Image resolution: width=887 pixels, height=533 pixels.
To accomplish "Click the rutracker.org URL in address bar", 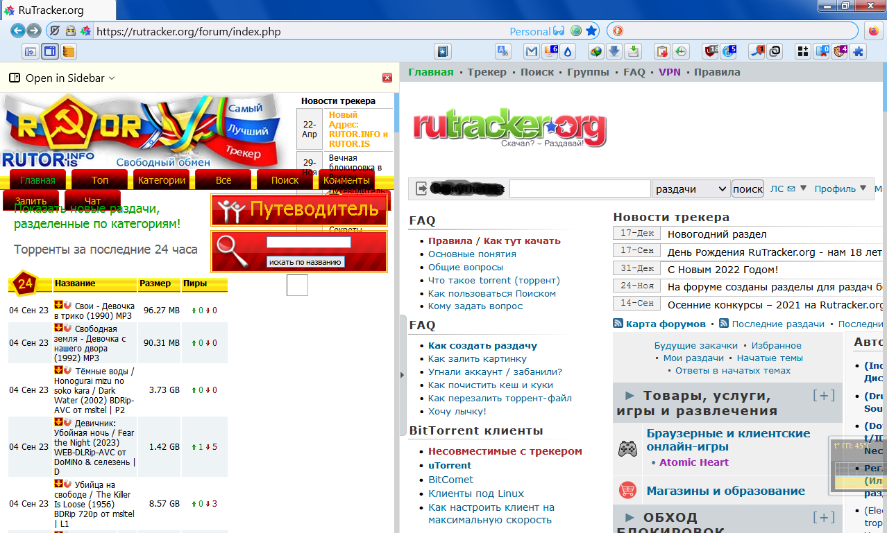I will [188, 31].
